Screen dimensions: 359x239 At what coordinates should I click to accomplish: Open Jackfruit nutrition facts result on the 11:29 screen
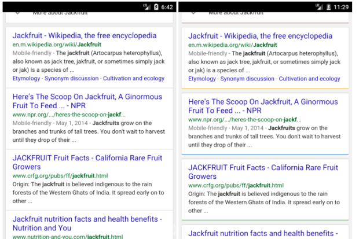tap(263, 233)
